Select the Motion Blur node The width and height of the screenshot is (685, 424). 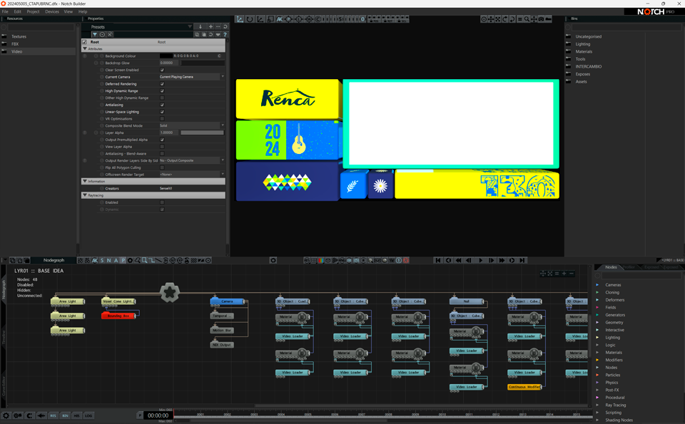pos(222,330)
